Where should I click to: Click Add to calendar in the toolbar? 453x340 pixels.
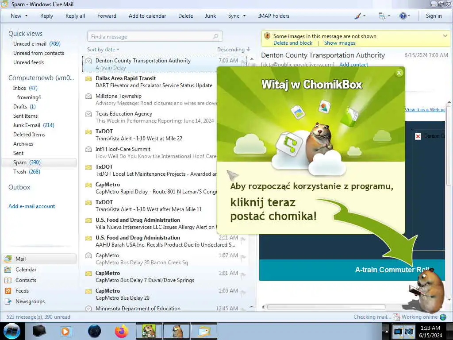(147, 16)
